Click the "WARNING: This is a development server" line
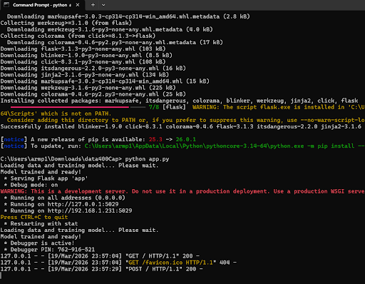This screenshot has width=365, height=284. coord(182,191)
